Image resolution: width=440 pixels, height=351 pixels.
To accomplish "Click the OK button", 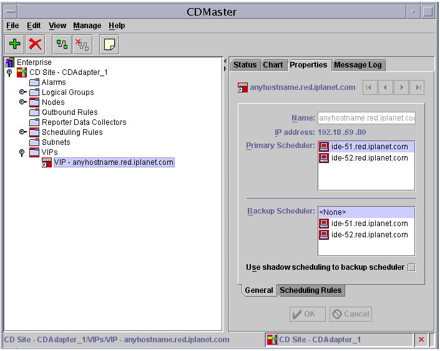I will [308, 314].
